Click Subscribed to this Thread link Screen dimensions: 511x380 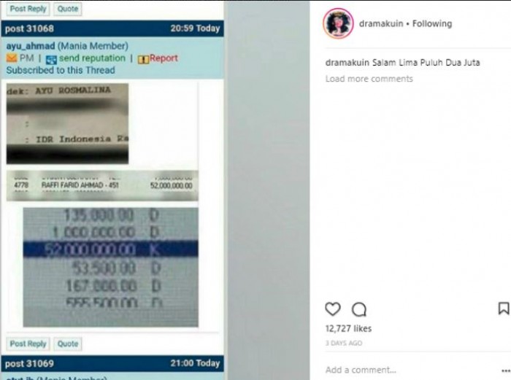(x=61, y=70)
